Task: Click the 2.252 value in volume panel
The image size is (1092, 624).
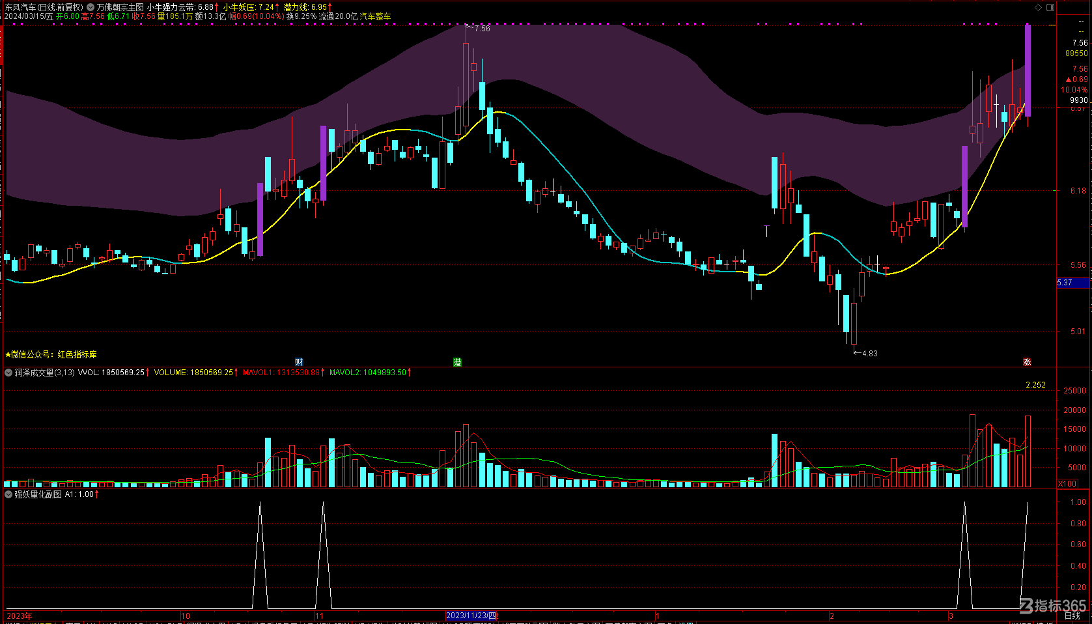Action: 1035,385
